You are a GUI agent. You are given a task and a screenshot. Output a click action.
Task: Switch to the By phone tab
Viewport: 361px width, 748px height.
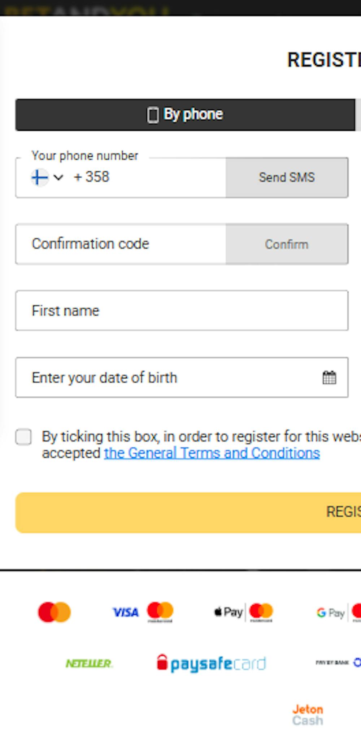[185, 114]
